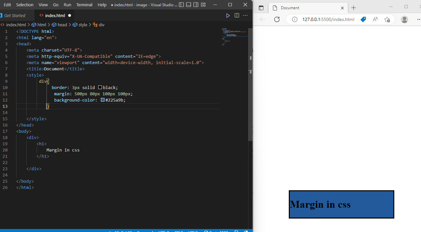421x232 pixels.
Task: Toggle the bottom panel layout icon
Action: pos(189,5)
